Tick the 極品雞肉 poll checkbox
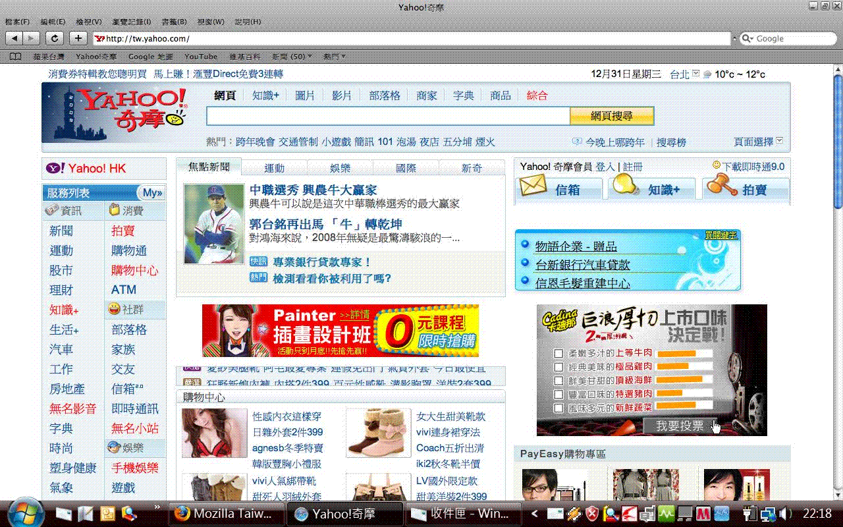The width and height of the screenshot is (843, 527). [558, 367]
